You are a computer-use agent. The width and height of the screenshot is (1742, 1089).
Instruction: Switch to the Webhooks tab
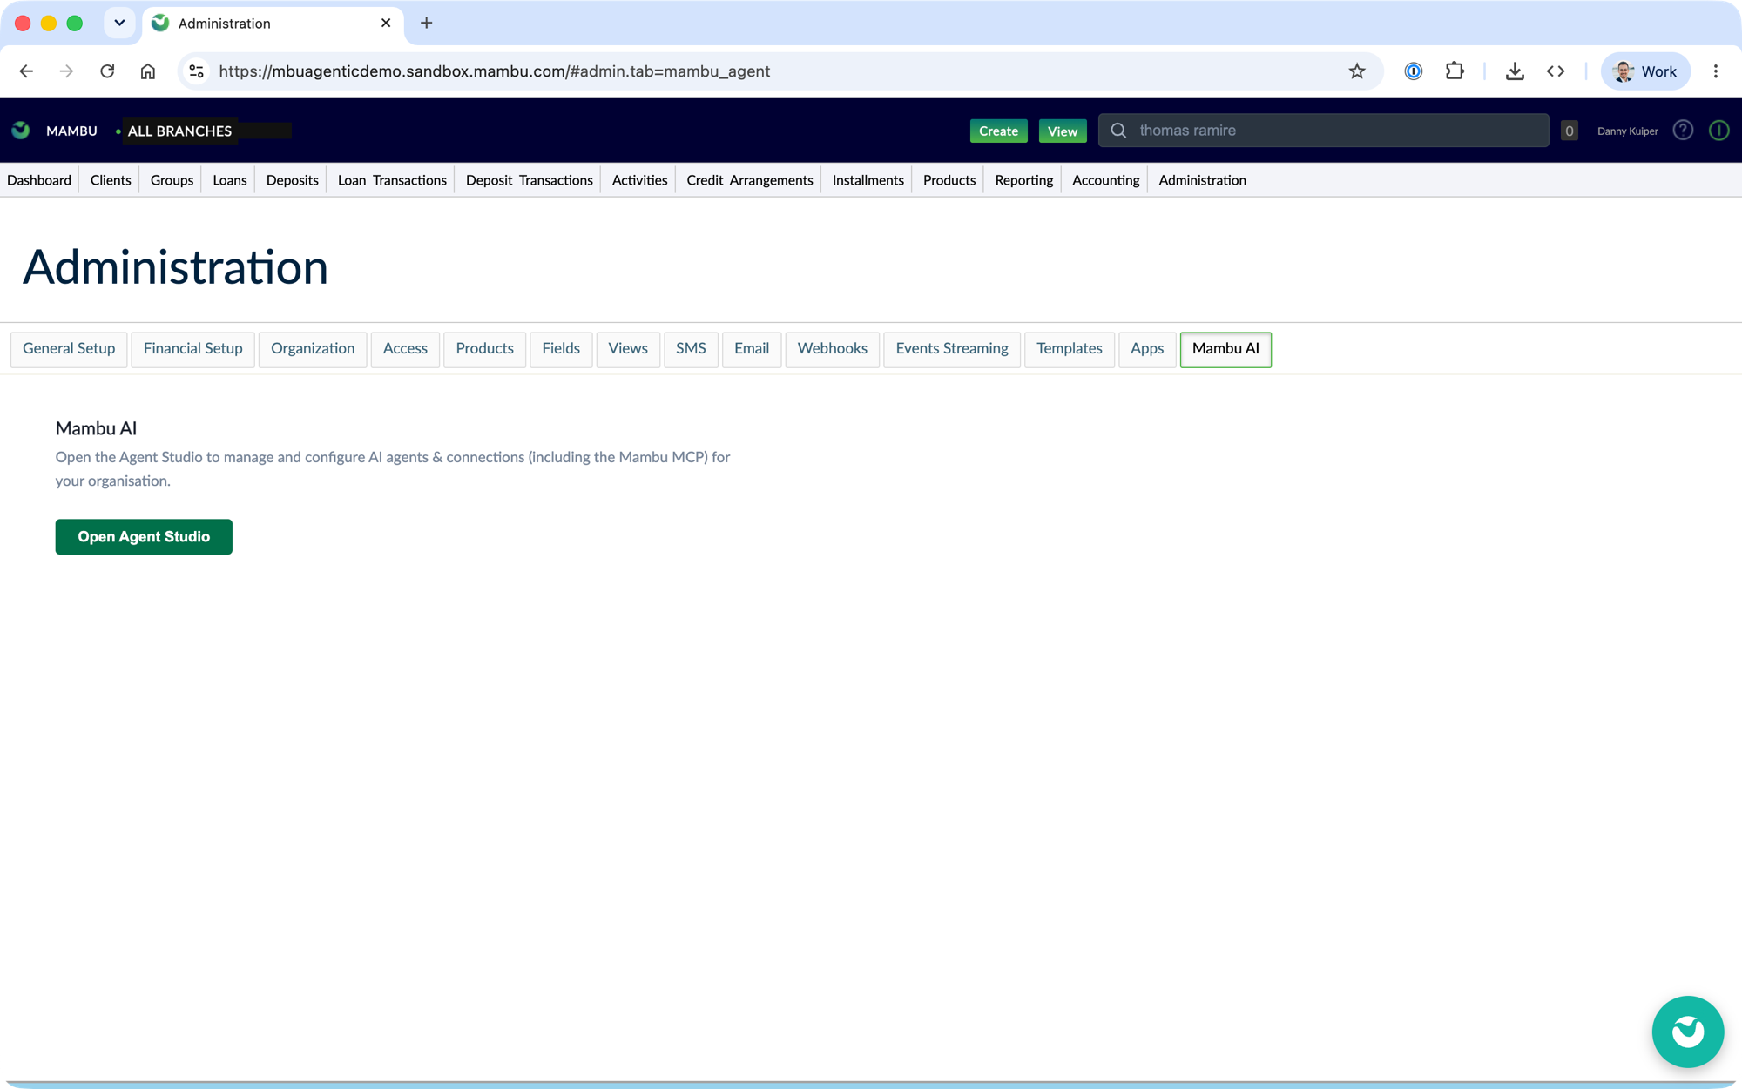pyautogui.click(x=832, y=349)
